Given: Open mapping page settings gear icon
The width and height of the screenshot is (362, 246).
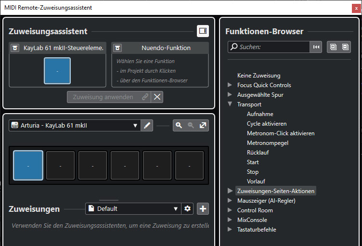Looking at the screenshot, I should (187, 209).
